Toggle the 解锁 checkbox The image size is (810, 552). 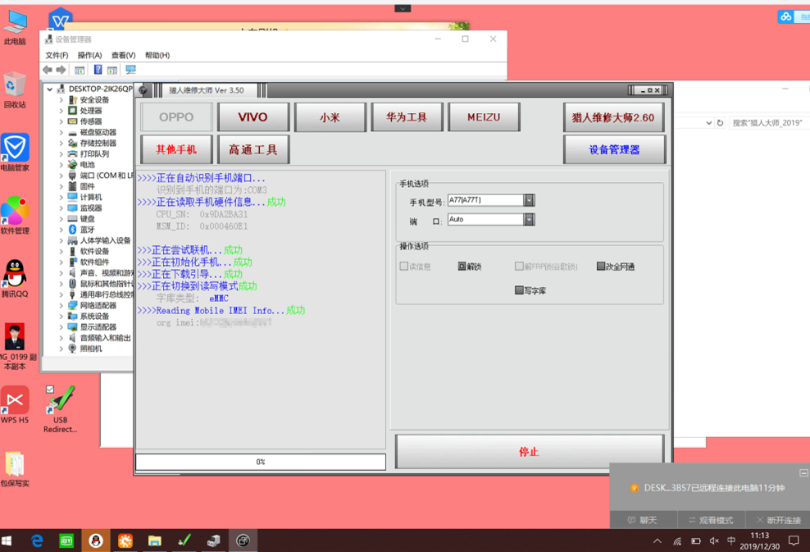coord(462,267)
